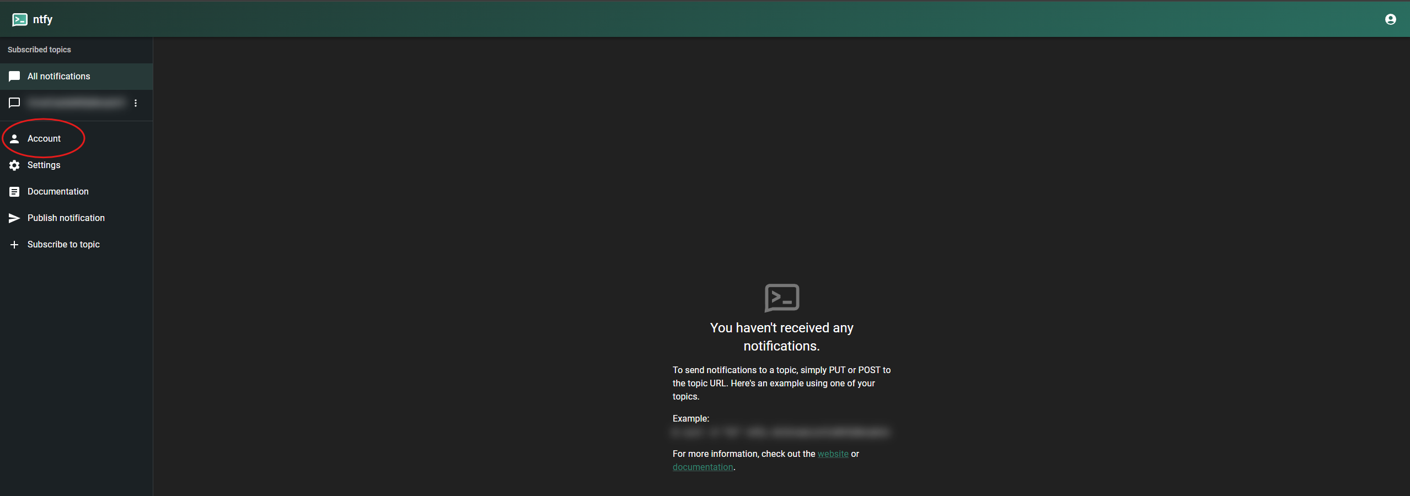This screenshot has height=496, width=1410.
Task: Open the documentation link in message
Action: click(x=703, y=467)
